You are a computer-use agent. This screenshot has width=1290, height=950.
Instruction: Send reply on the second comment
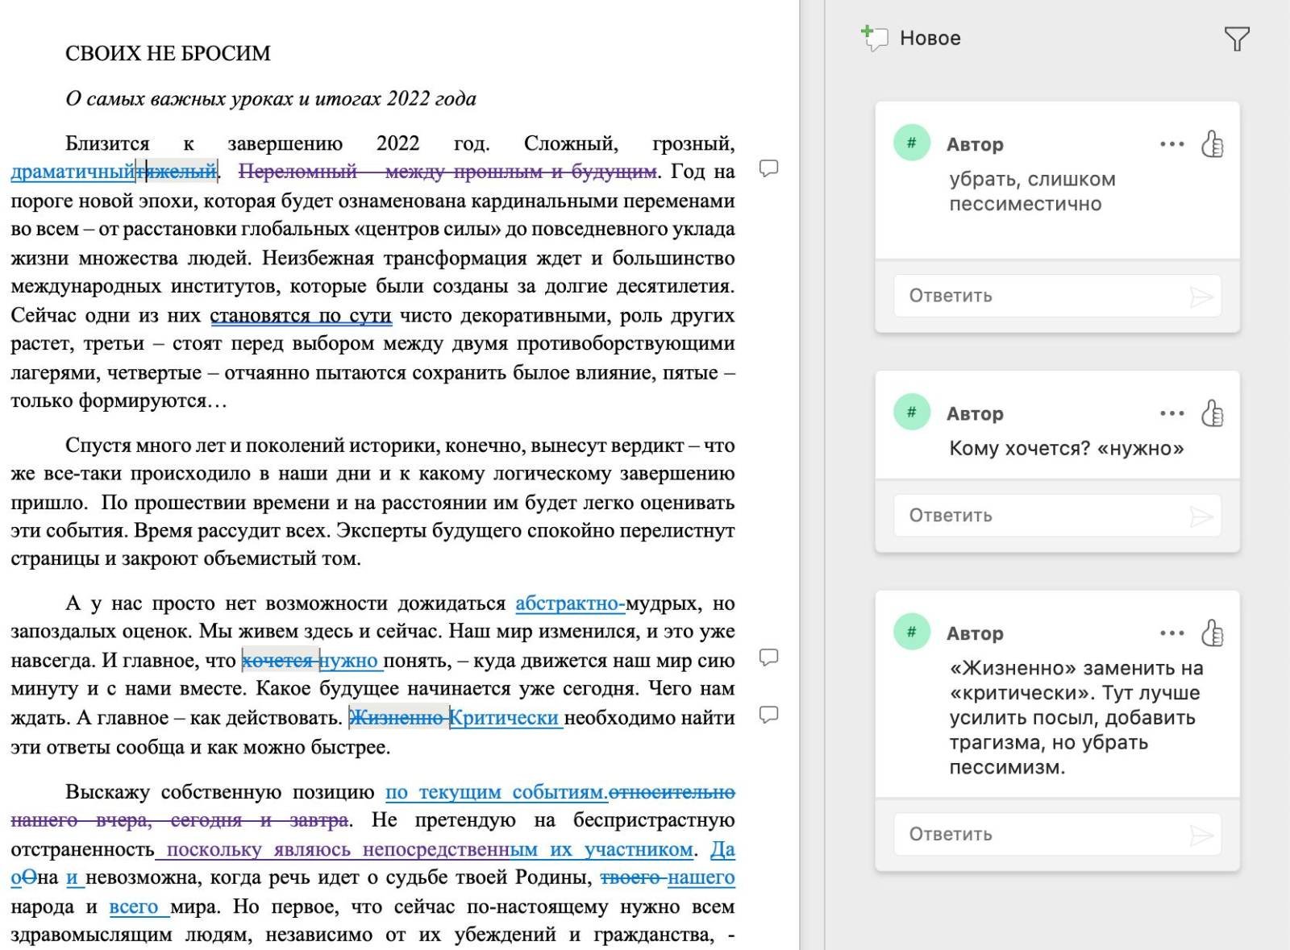[1201, 516]
